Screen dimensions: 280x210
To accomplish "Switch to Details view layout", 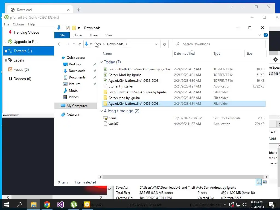I will (259, 182).
